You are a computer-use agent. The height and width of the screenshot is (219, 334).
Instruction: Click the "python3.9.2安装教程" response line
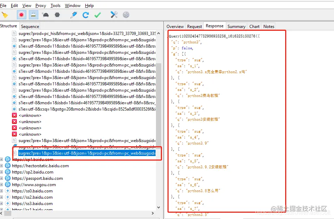(x=202, y=167)
